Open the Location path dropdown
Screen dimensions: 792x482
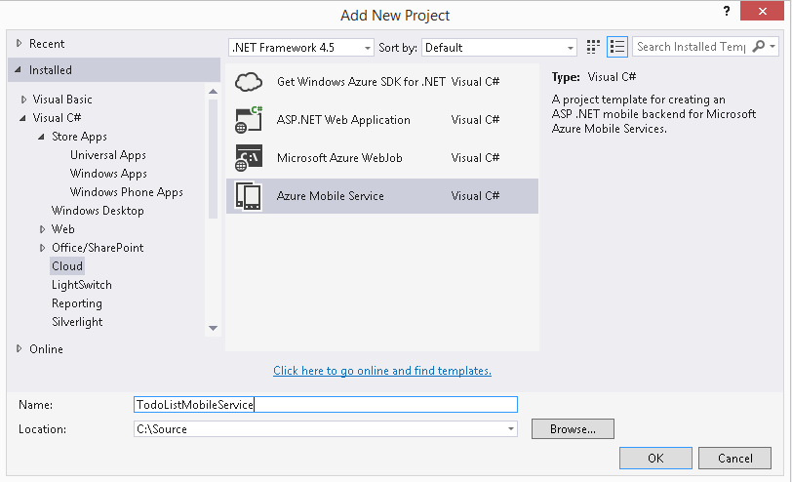click(510, 429)
